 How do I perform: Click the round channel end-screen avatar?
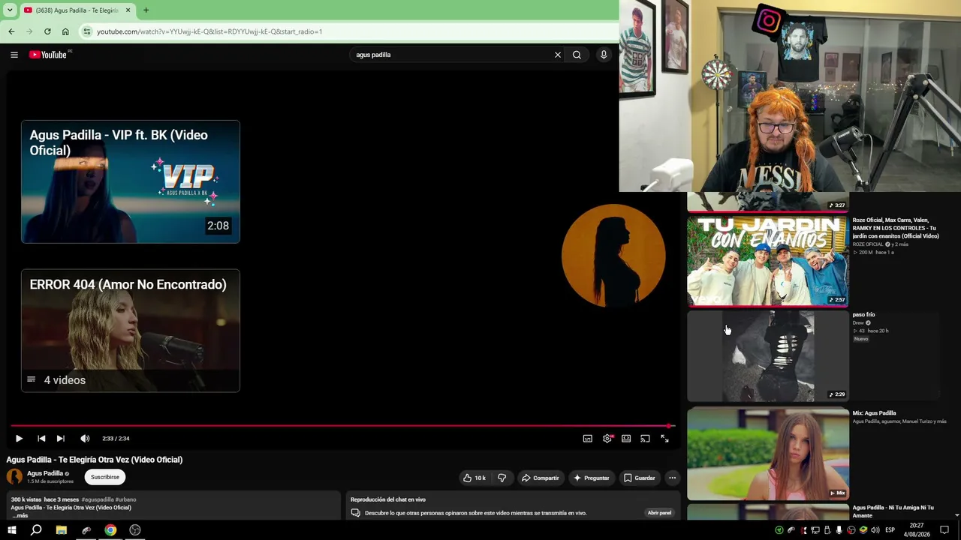pyautogui.click(x=613, y=256)
